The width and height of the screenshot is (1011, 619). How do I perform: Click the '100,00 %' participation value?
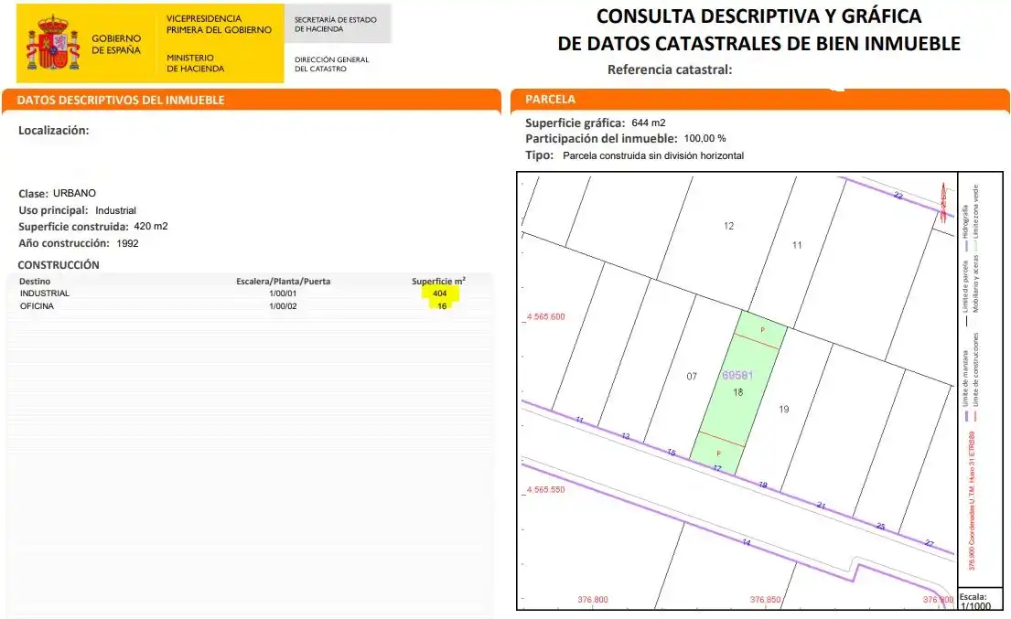[704, 138]
